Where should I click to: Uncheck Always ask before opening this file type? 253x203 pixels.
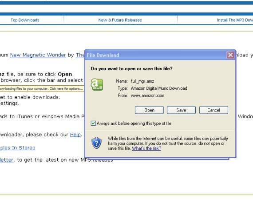93,123
